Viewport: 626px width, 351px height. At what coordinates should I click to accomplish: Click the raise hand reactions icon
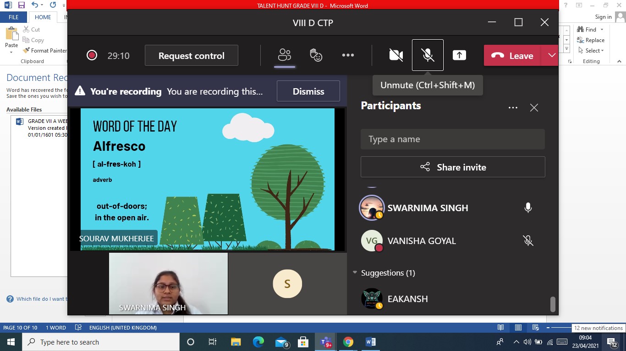click(x=316, y=55)
